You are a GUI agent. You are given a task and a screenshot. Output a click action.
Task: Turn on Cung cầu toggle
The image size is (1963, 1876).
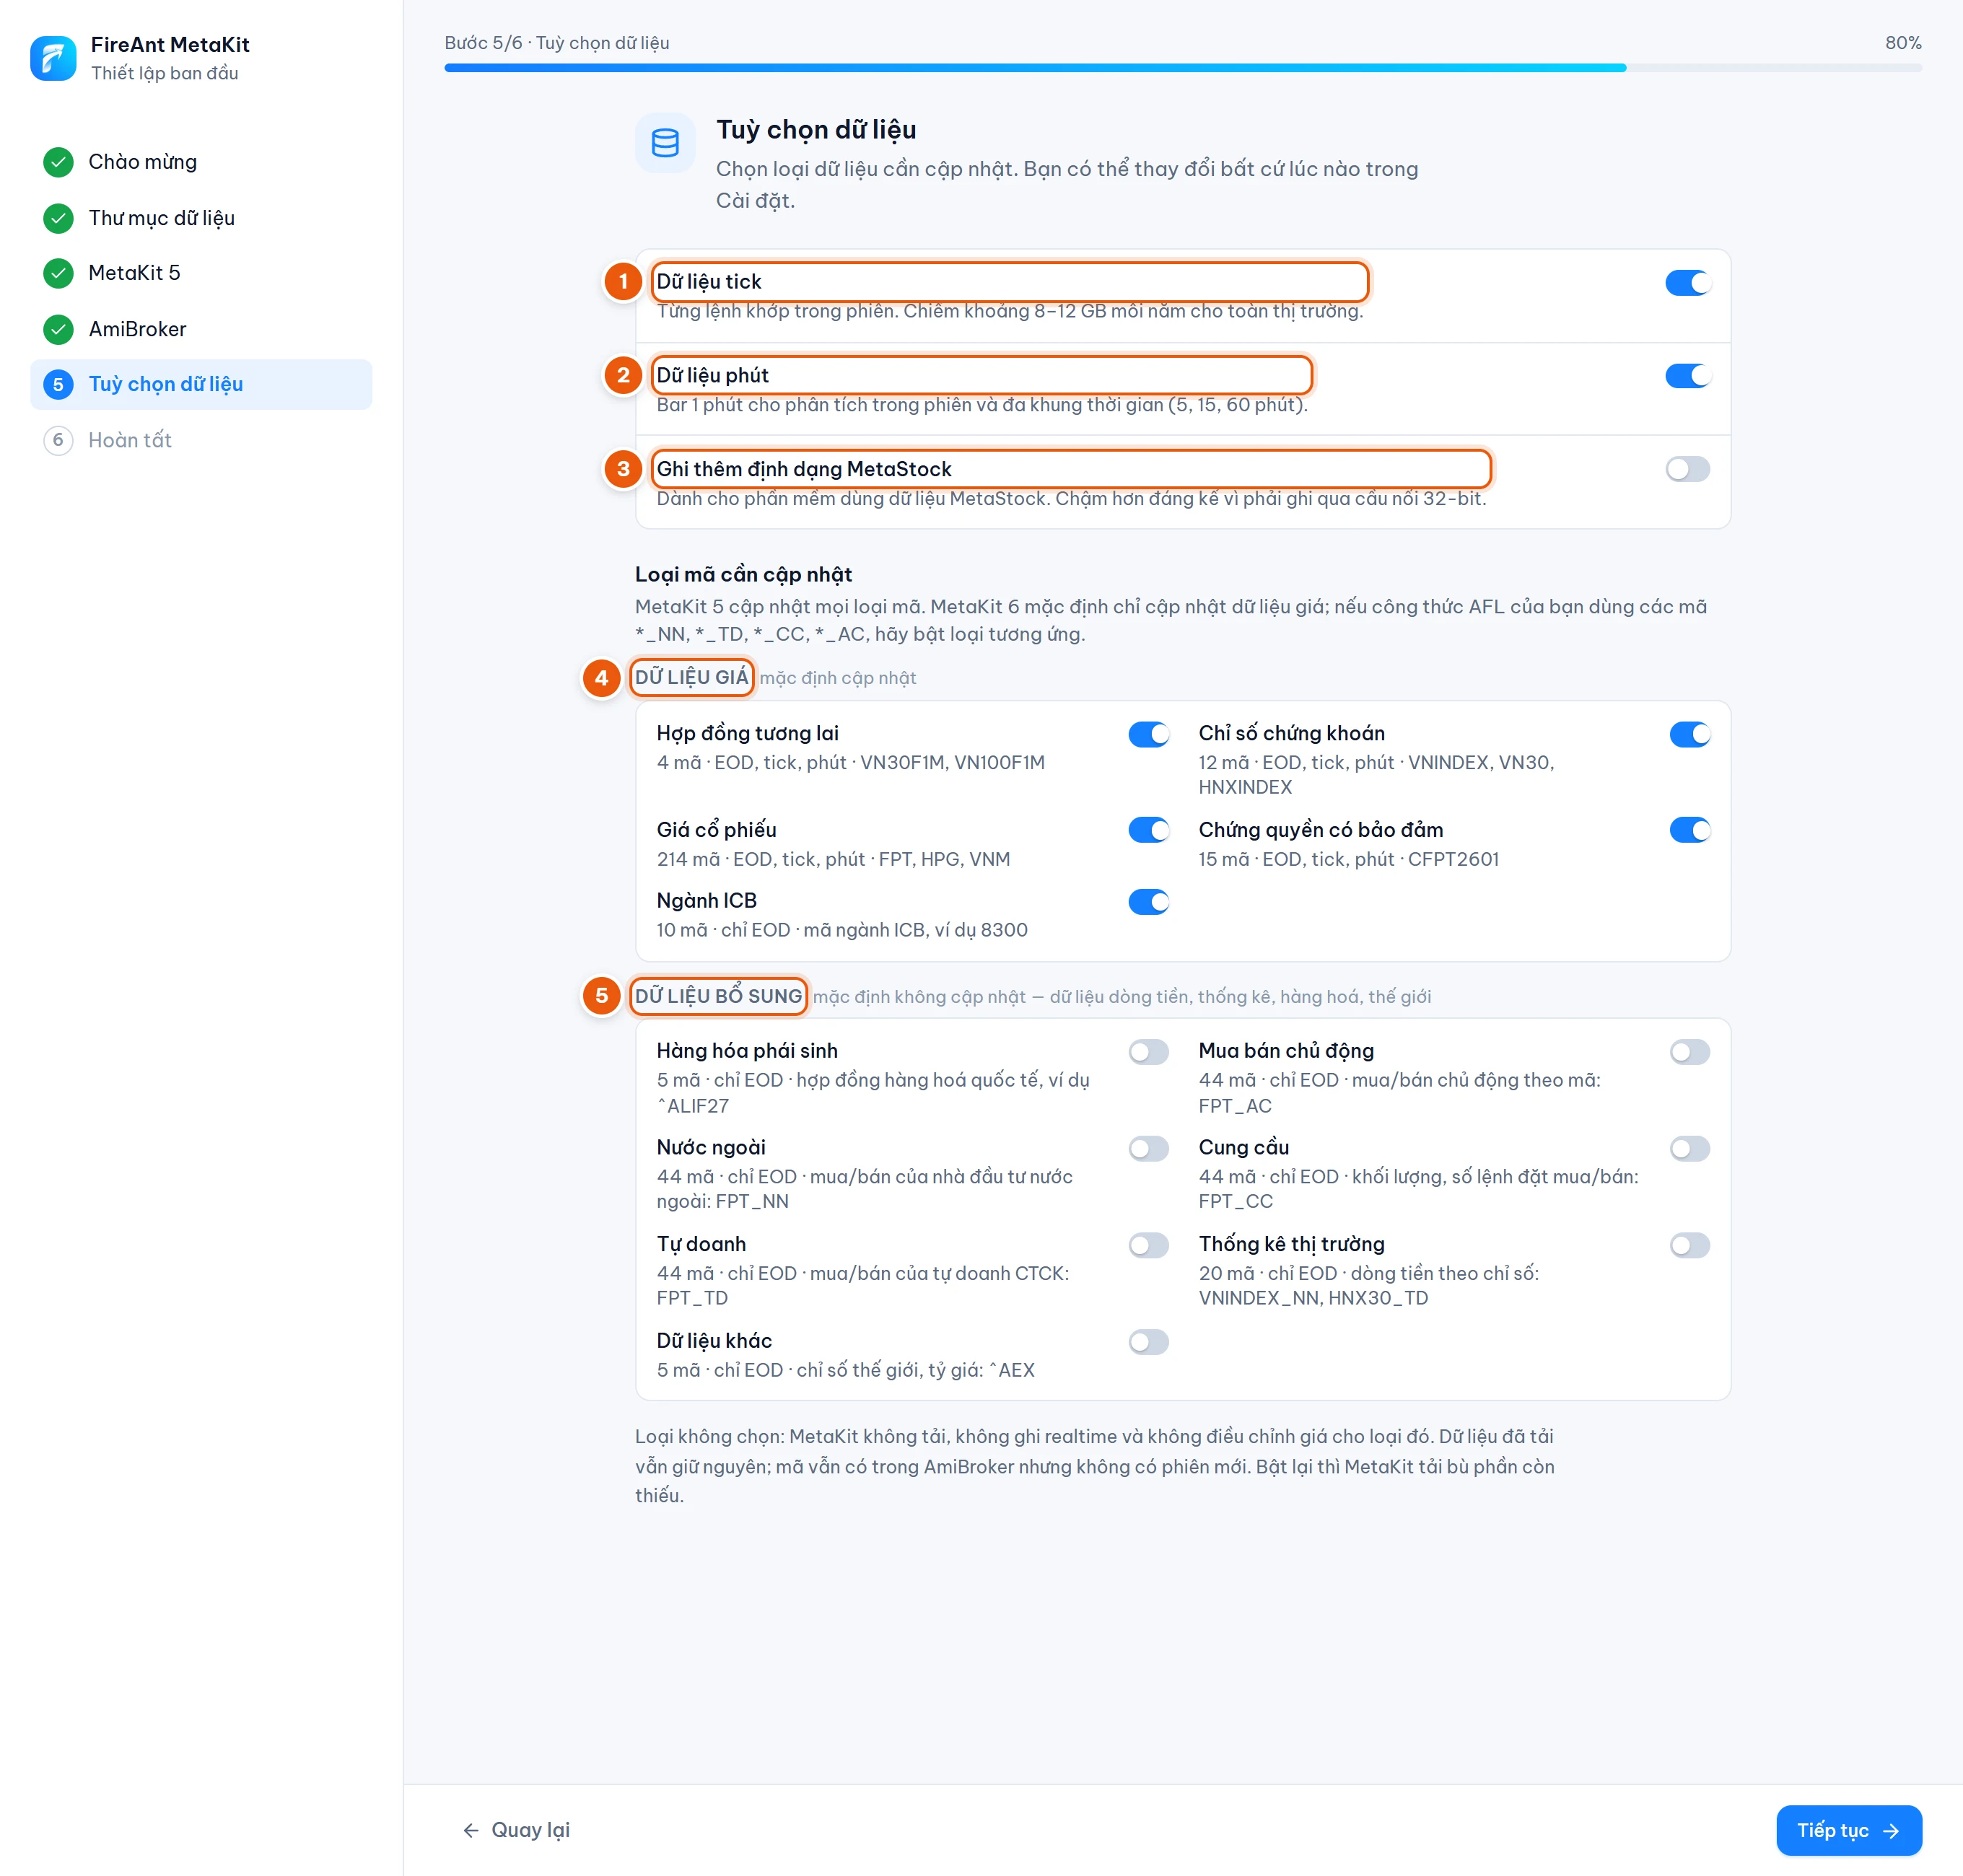(x=1689, y=1148)
